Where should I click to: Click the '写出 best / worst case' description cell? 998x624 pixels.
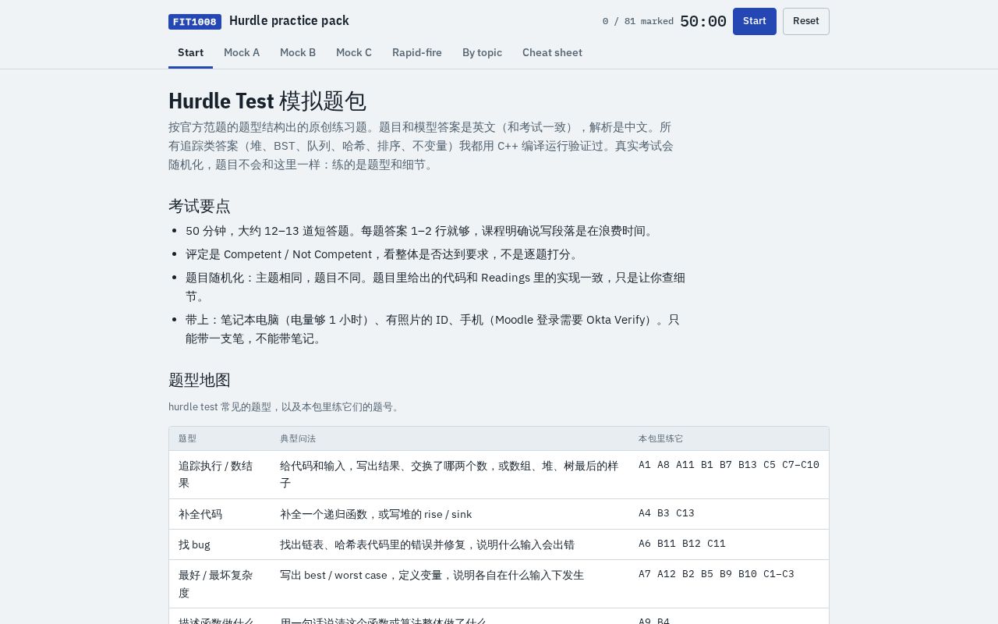point(450,583)
